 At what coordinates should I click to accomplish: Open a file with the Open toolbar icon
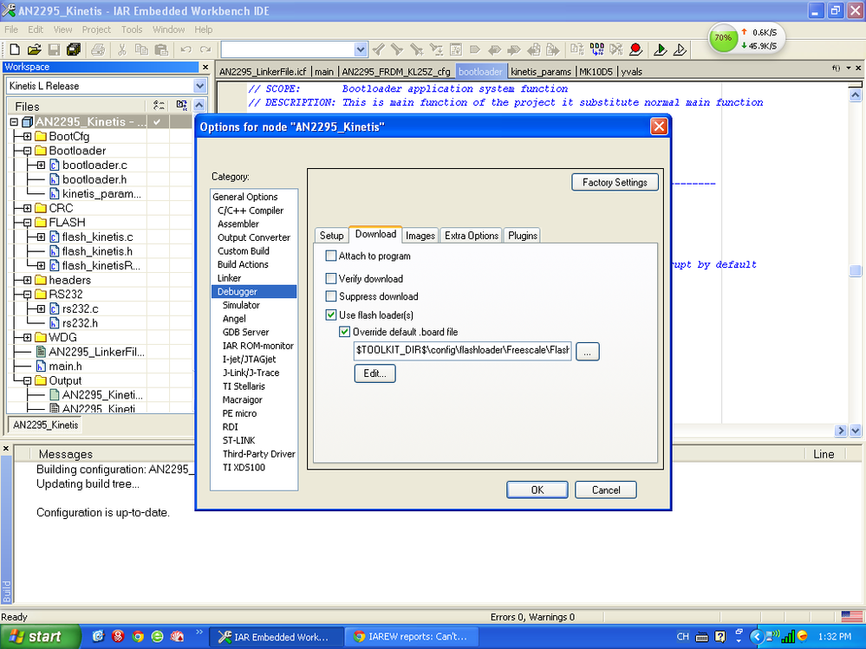(35, 49)
